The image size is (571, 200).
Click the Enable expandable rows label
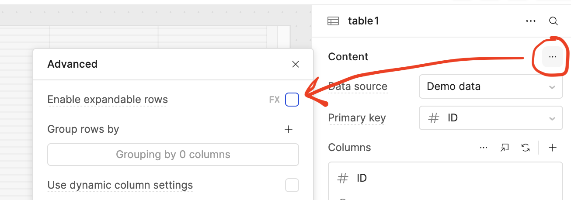108,100
